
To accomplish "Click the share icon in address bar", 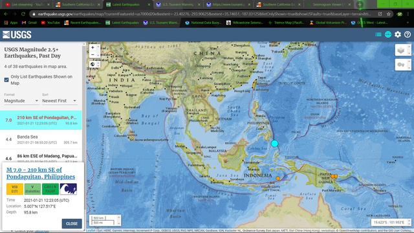I will tap(380, 14).
